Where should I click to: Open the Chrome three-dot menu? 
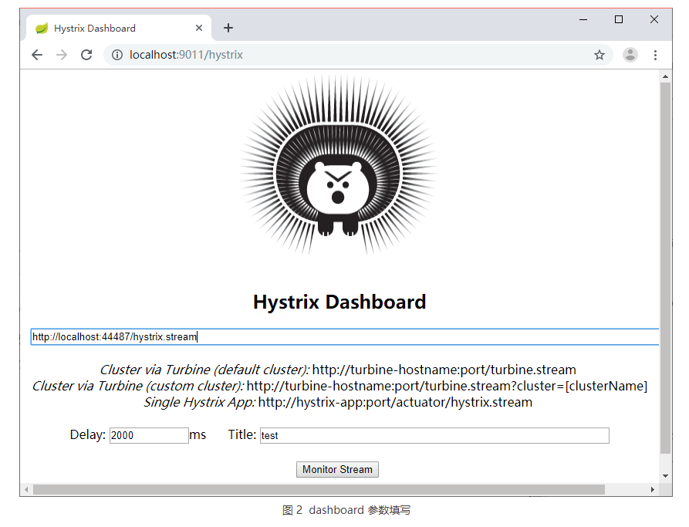655,55
